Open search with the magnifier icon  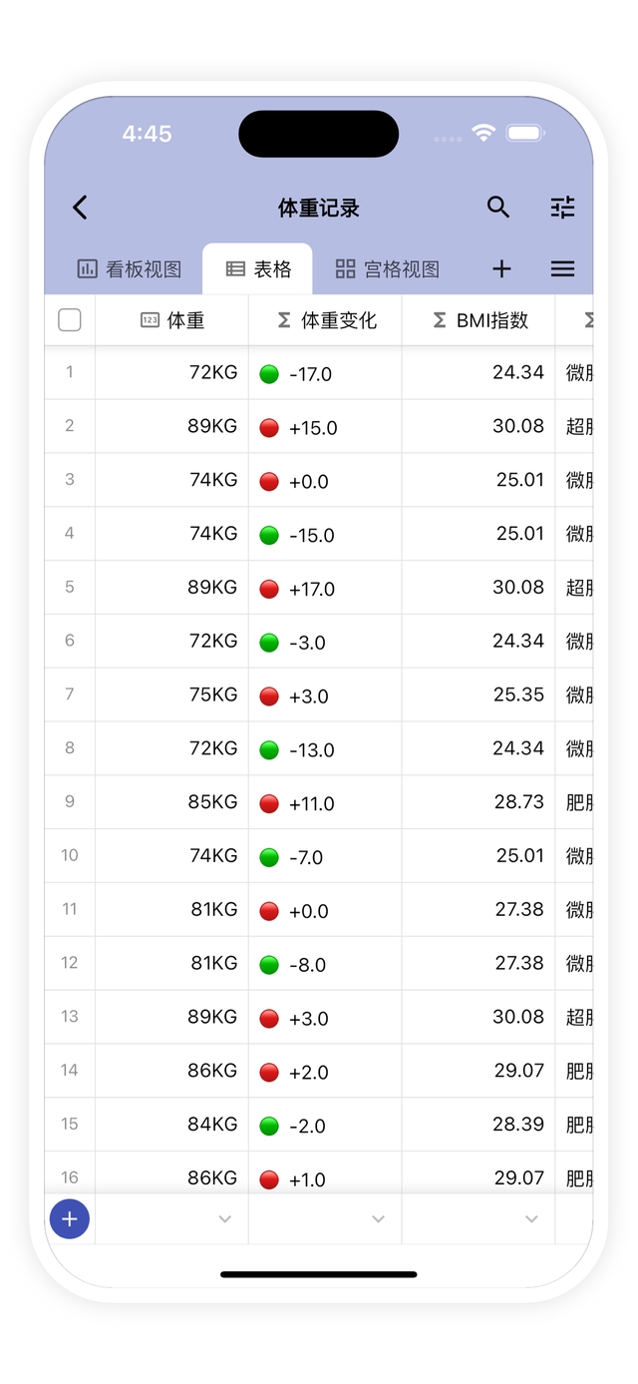coord(498,208)
